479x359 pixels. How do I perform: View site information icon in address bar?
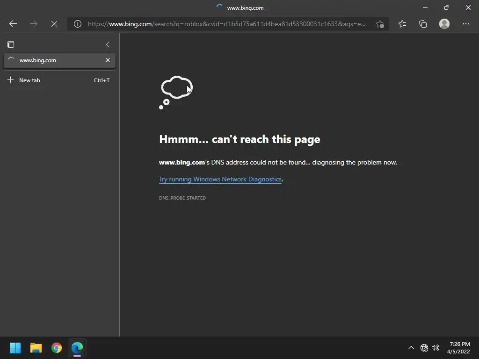tap(78, 24)
